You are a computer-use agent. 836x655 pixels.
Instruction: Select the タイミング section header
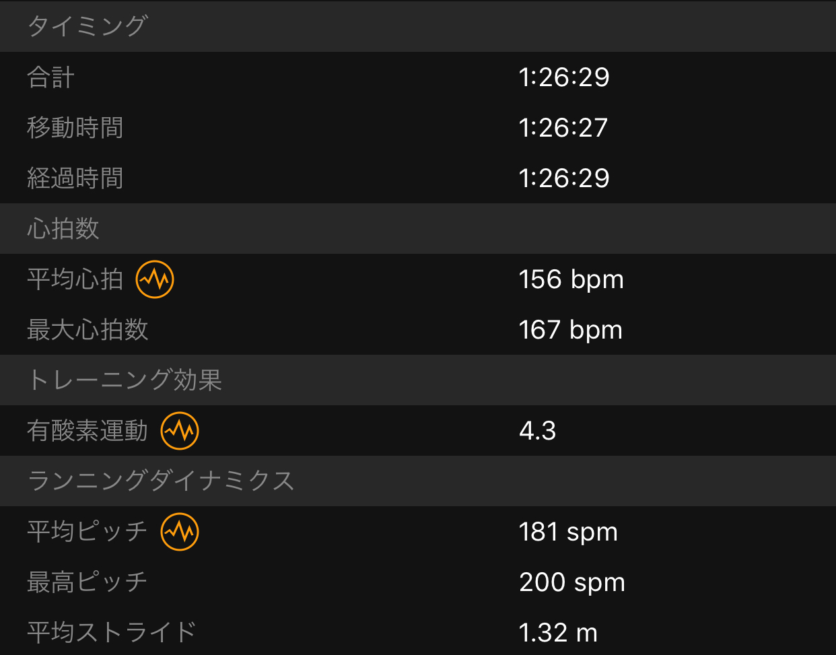[x=418, y=26]
